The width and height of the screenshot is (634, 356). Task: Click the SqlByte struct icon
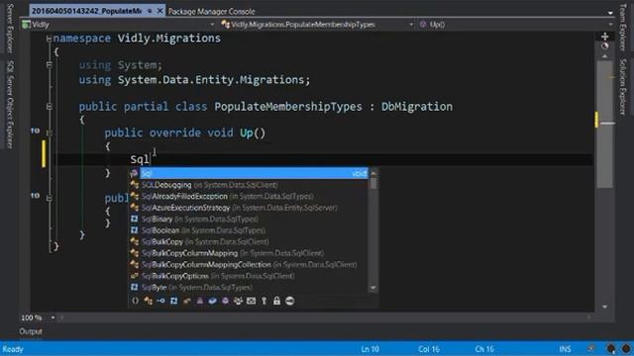click(x=135, y=287)
